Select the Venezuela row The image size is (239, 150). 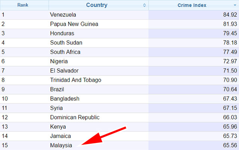click(x=119, y=15)
